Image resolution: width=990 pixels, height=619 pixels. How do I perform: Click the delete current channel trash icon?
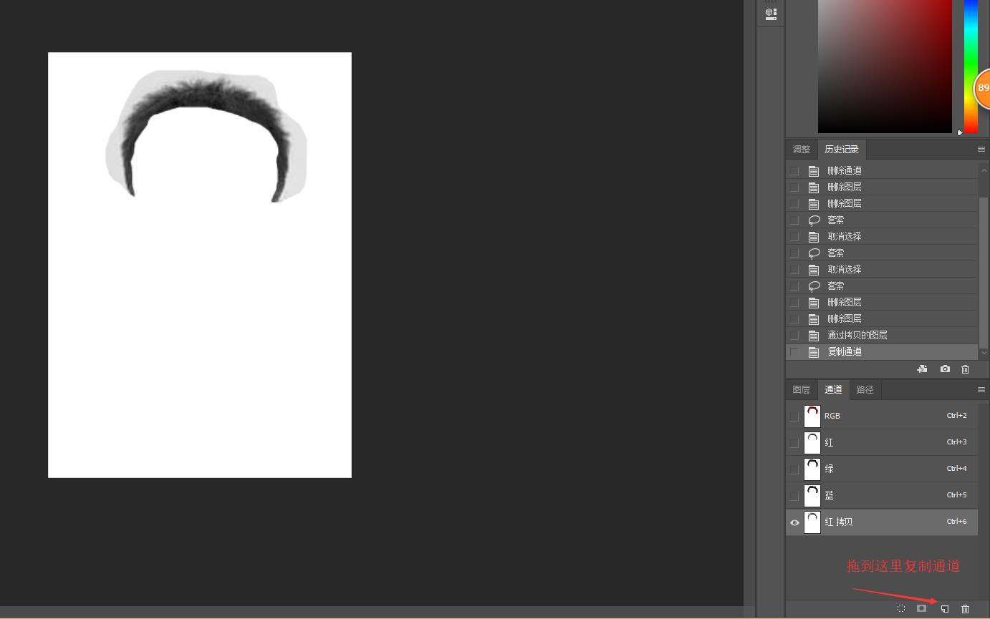click(x=965, y=609)
